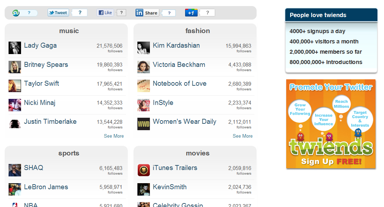This screenshot has height=207, width=384.
Task: Click the StumbleUpon share icon
Action: (16, 13)
